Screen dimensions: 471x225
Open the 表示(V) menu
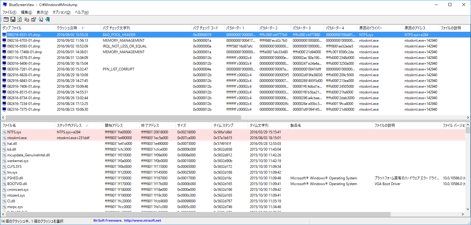click(42, 12)
